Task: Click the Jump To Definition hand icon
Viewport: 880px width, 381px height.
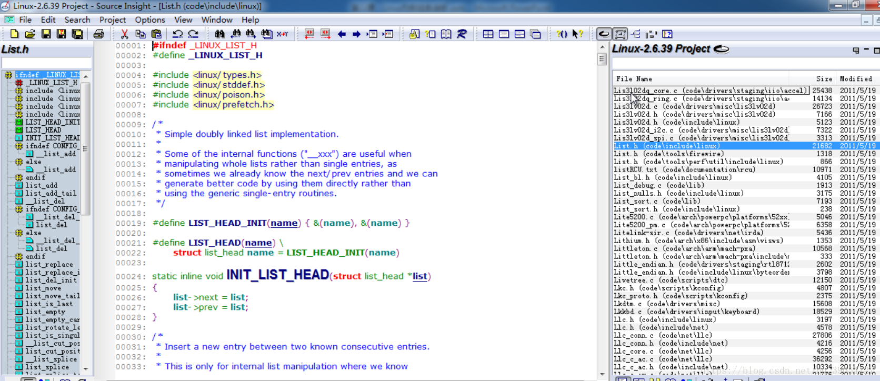Action: (414, 34)
